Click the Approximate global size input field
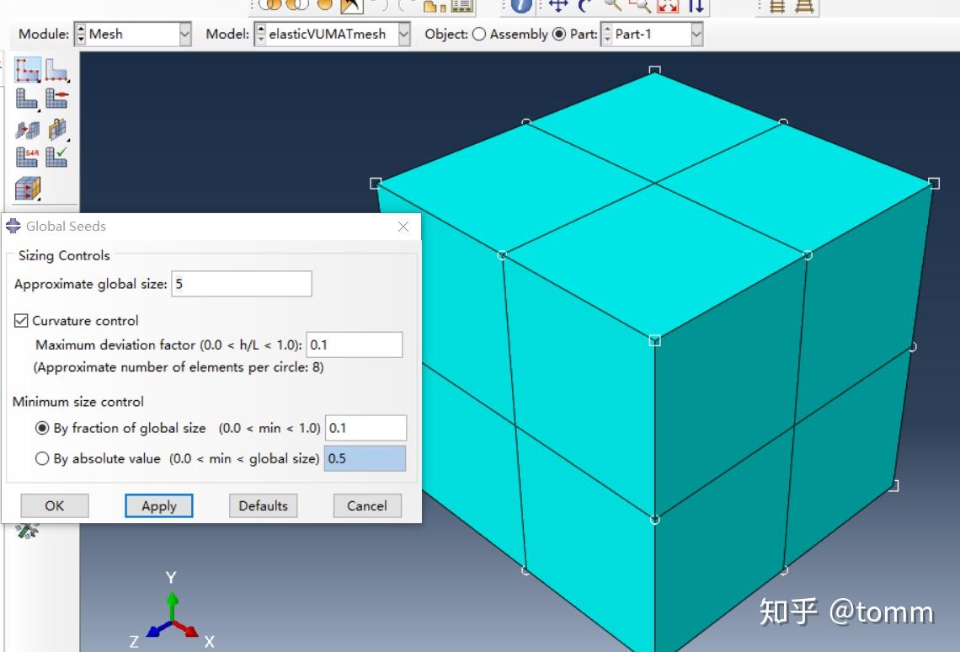 pos(241,284)
